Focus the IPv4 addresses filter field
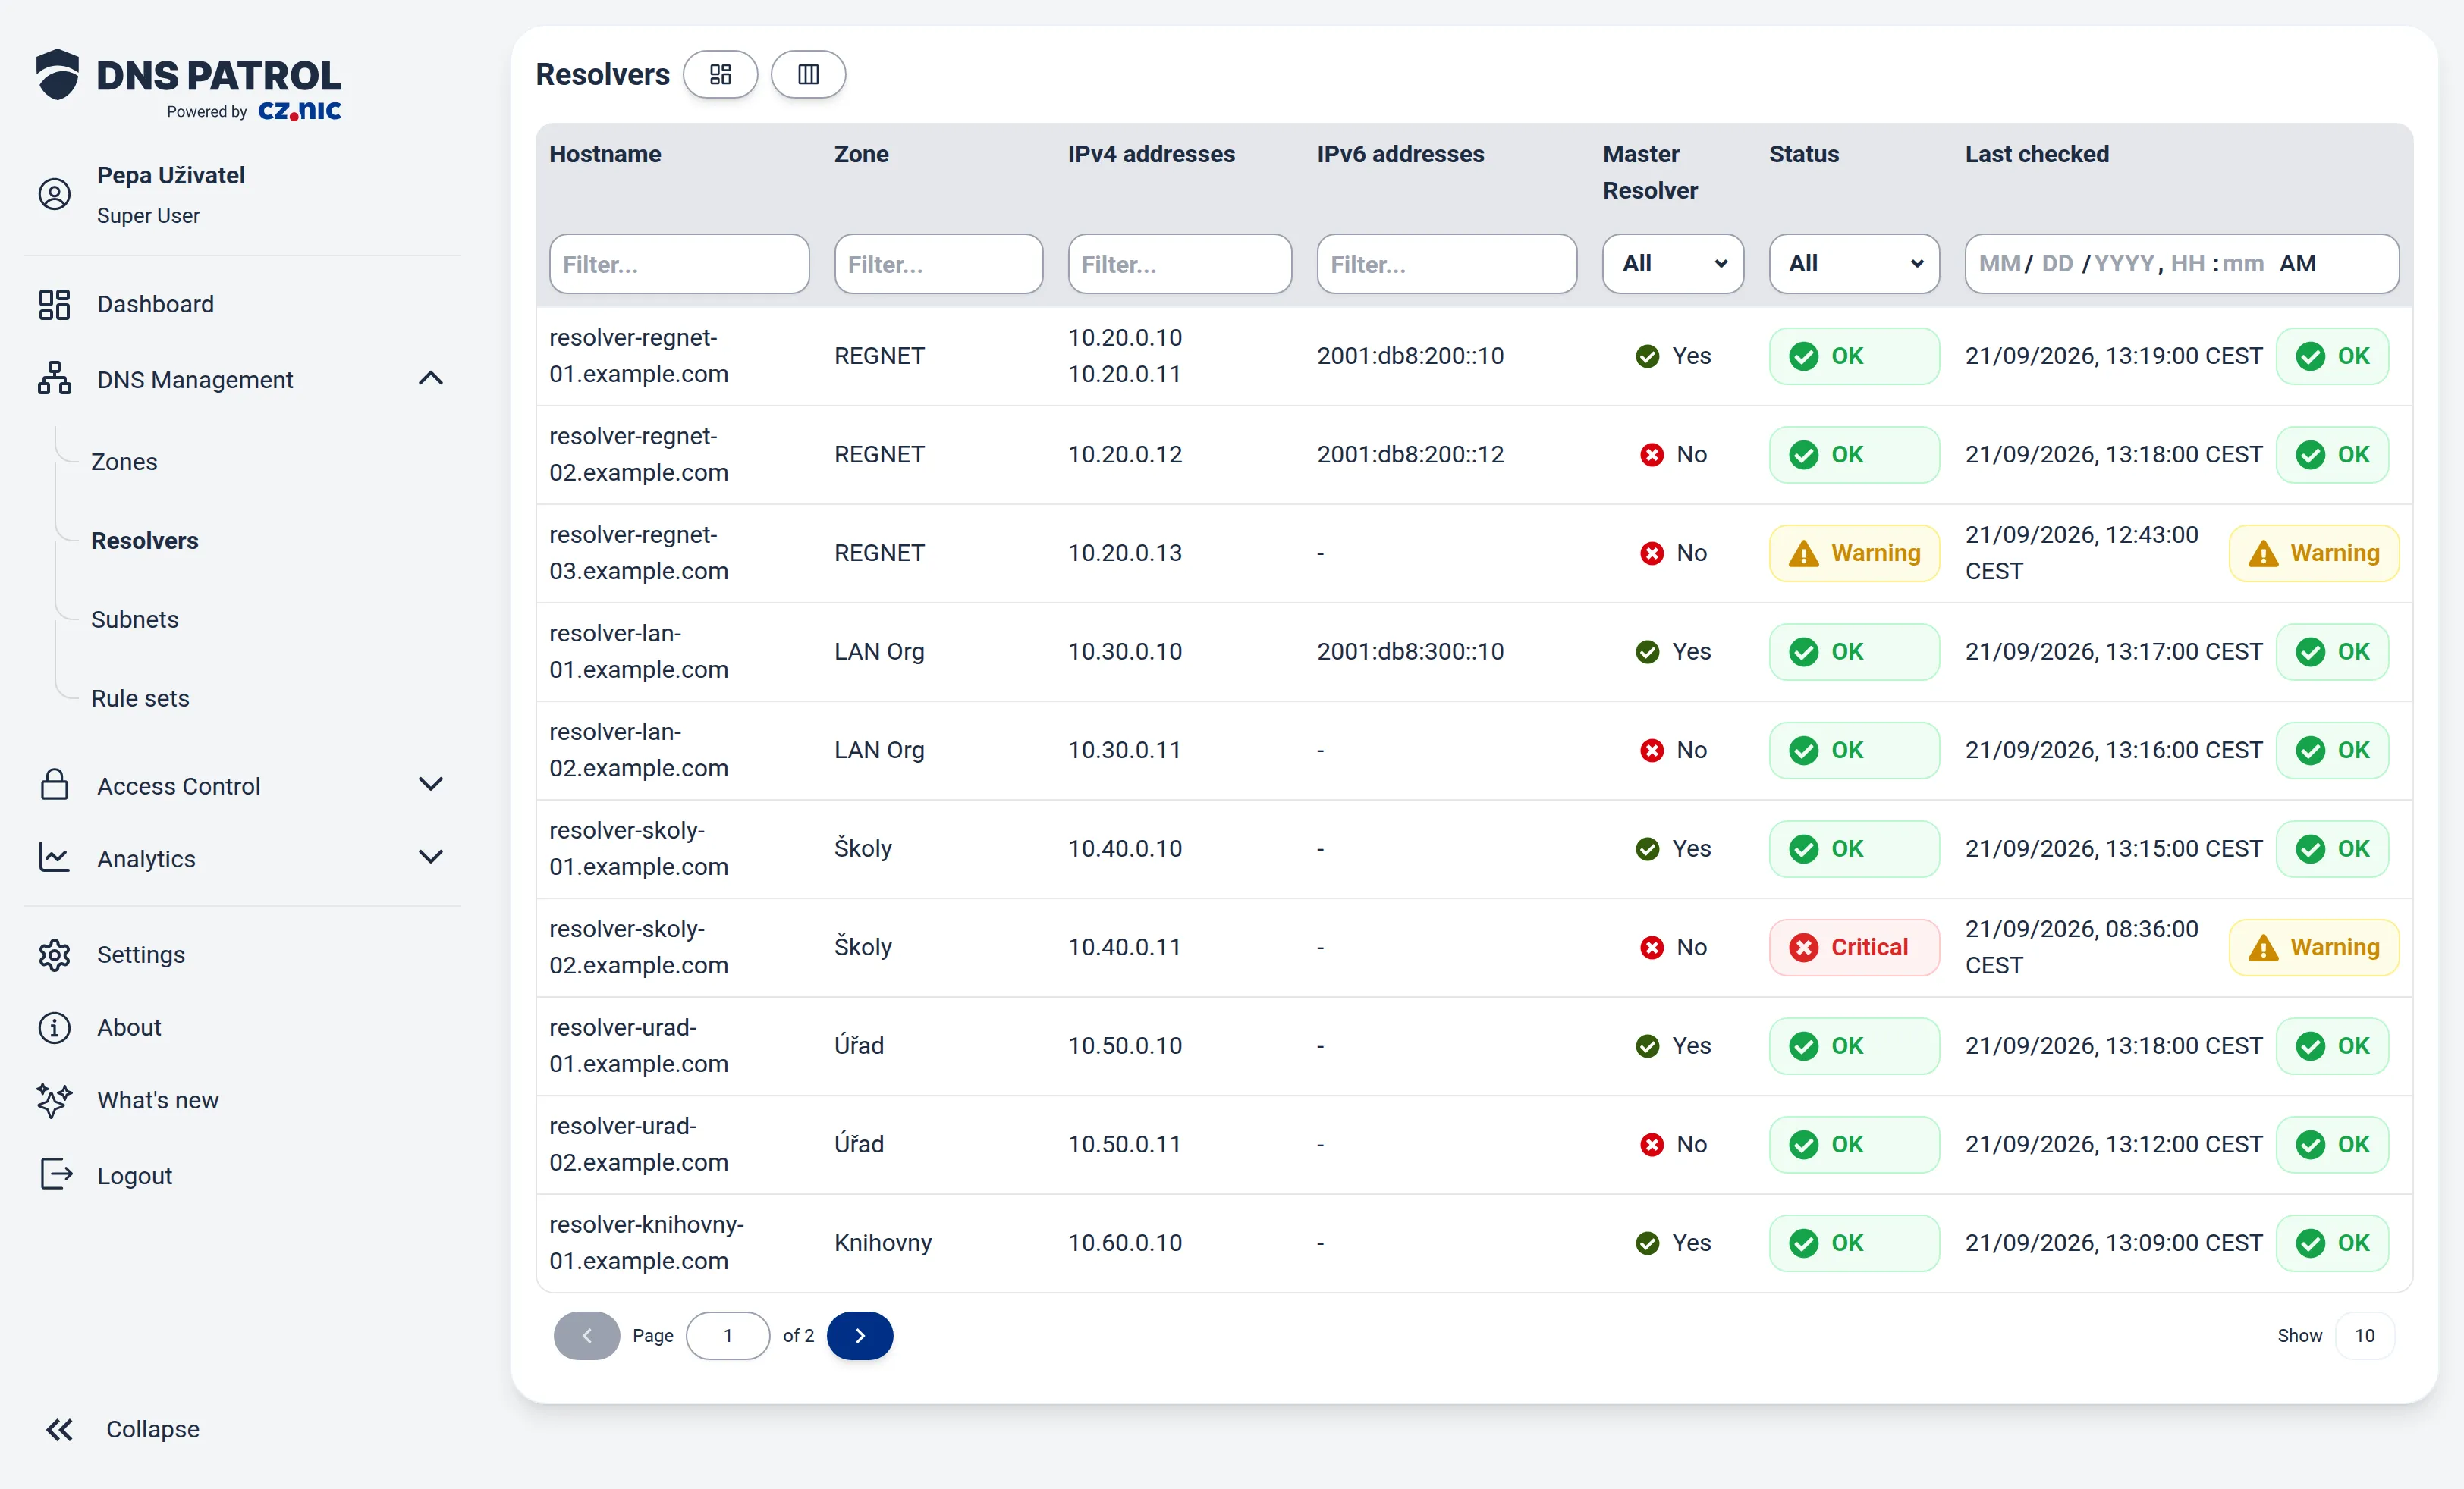Image resolution: width=2464 pixels, height=1489 pixels. (1180, 264)
